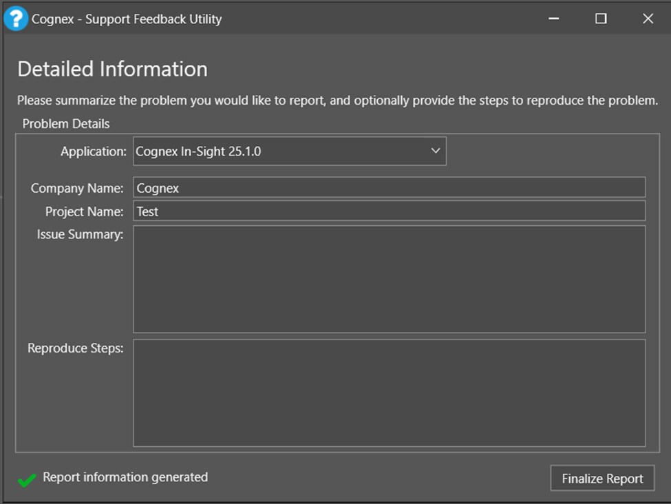
Task: Click inside the Project Name field
Action: (x=389, y=211)
